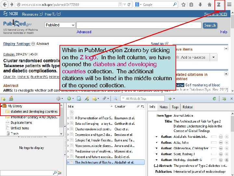Click the PubMed Search button

210,25
